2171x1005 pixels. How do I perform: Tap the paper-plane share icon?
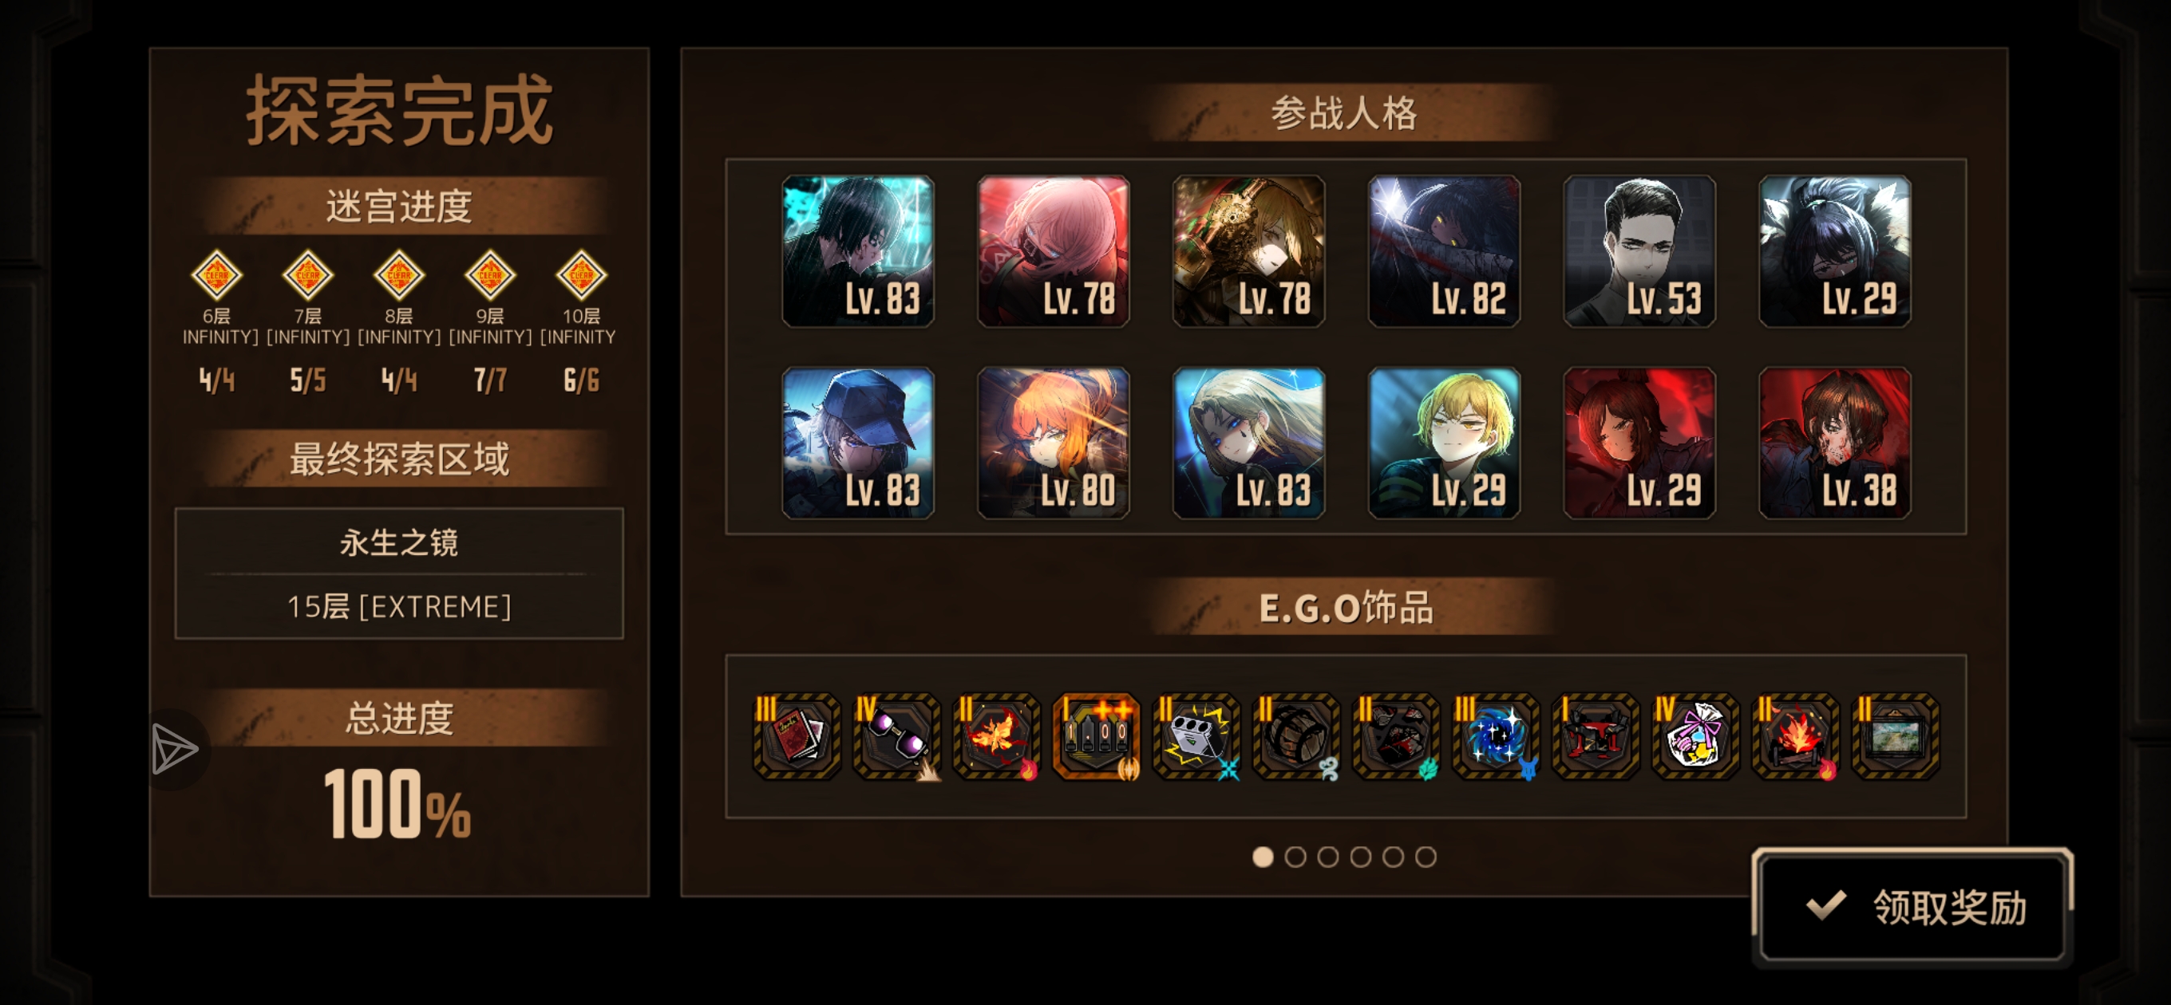175,749
